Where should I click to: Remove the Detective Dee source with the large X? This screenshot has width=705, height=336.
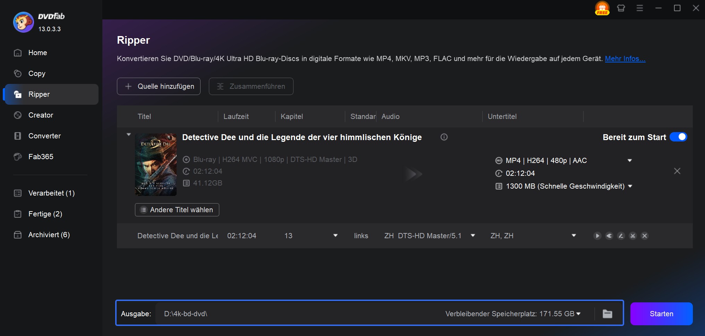pyautogui.click(x=677, y=171)
